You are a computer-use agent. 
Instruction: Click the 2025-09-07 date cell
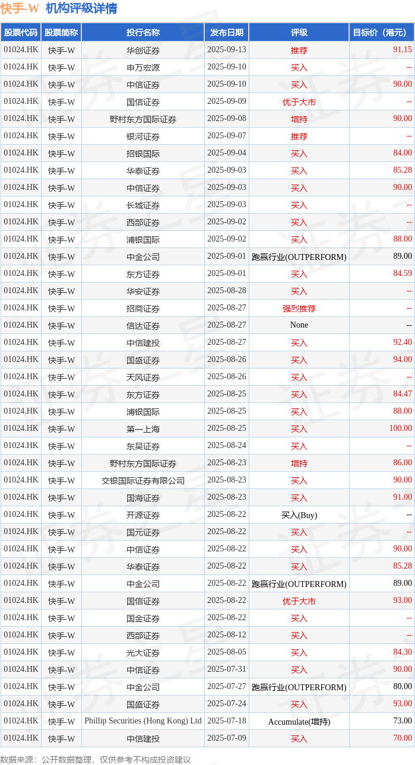click(x=226, y=136)
